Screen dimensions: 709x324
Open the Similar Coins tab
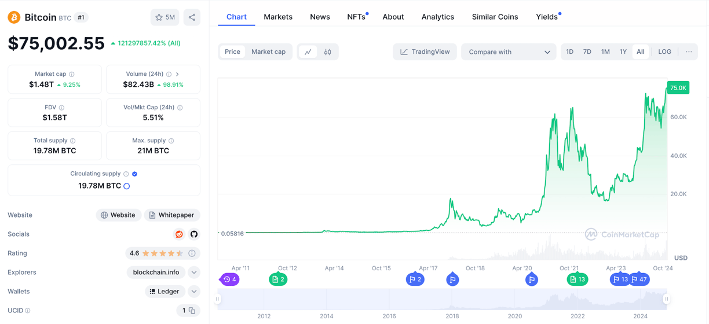[495, 17]
